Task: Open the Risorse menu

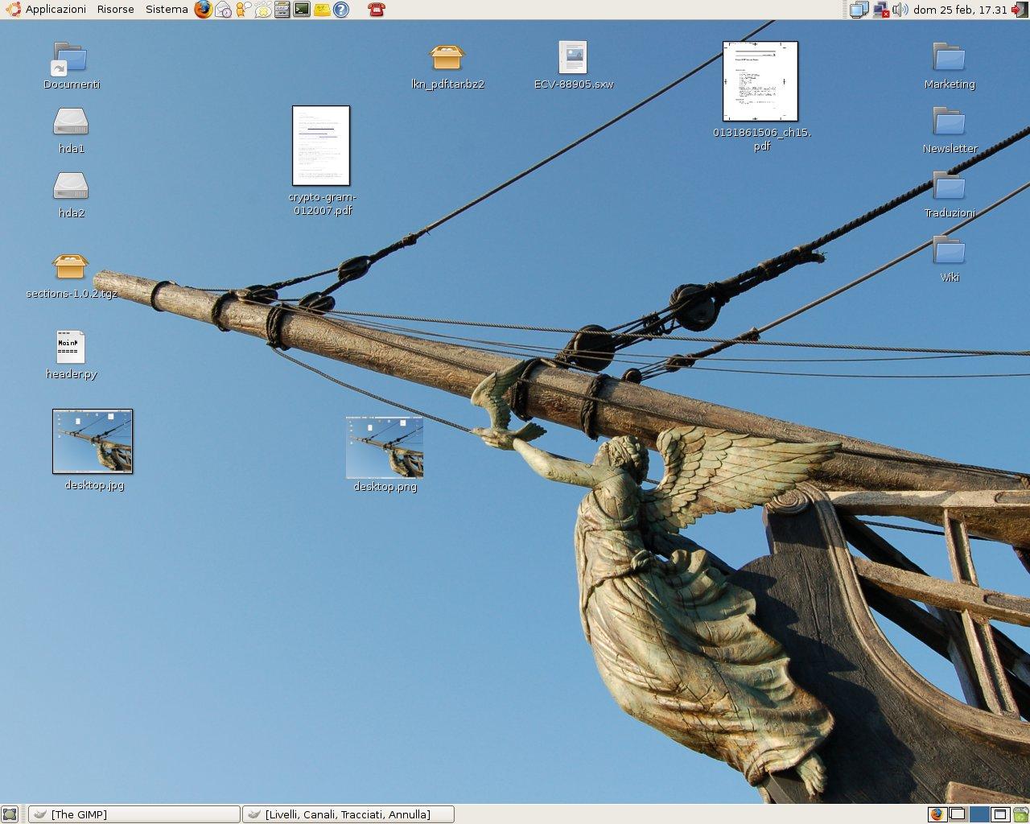Action: click(x=116, y=10)
